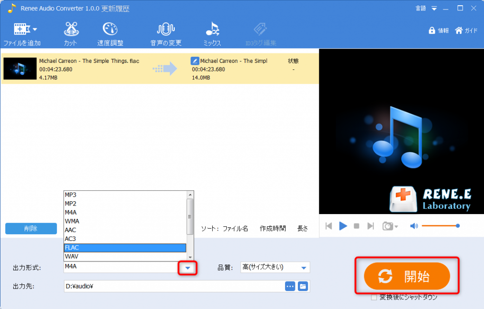Viewport: 484px width, 309px height.
Task: Pick AC3 in the format list
Action: pos(125,239)
